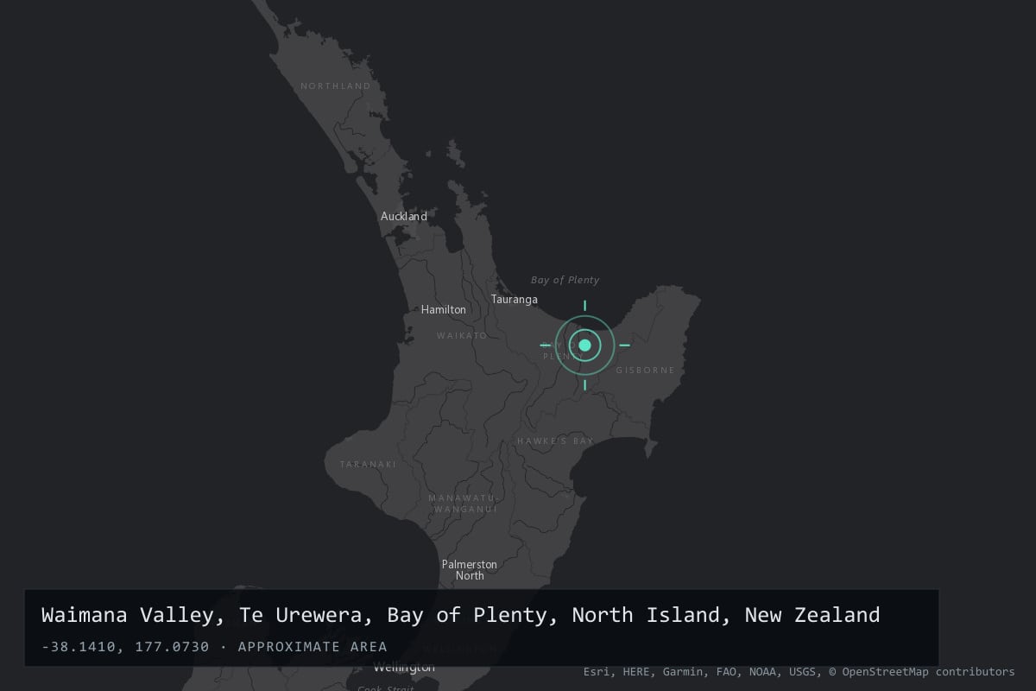The width and height of the screenshot is (1036, 691).
Task: Click the Palmerston North label
Action: click(470, 570)
